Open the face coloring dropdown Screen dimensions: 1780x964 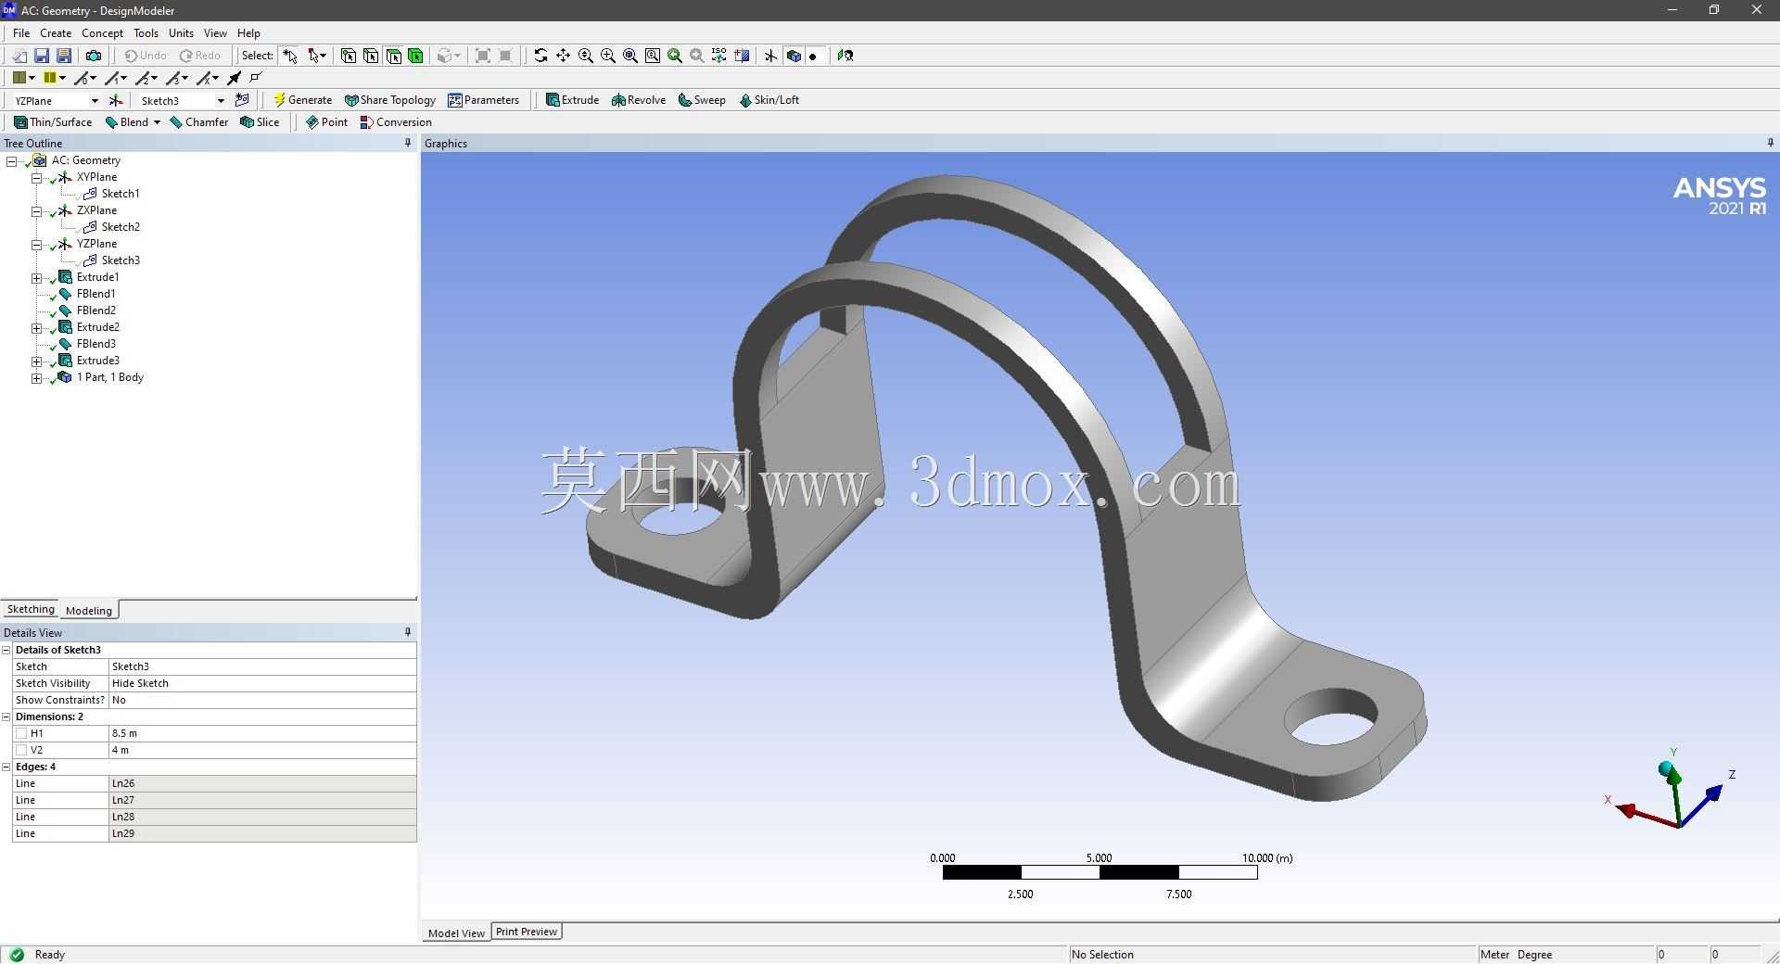click(x=32, y=78)
